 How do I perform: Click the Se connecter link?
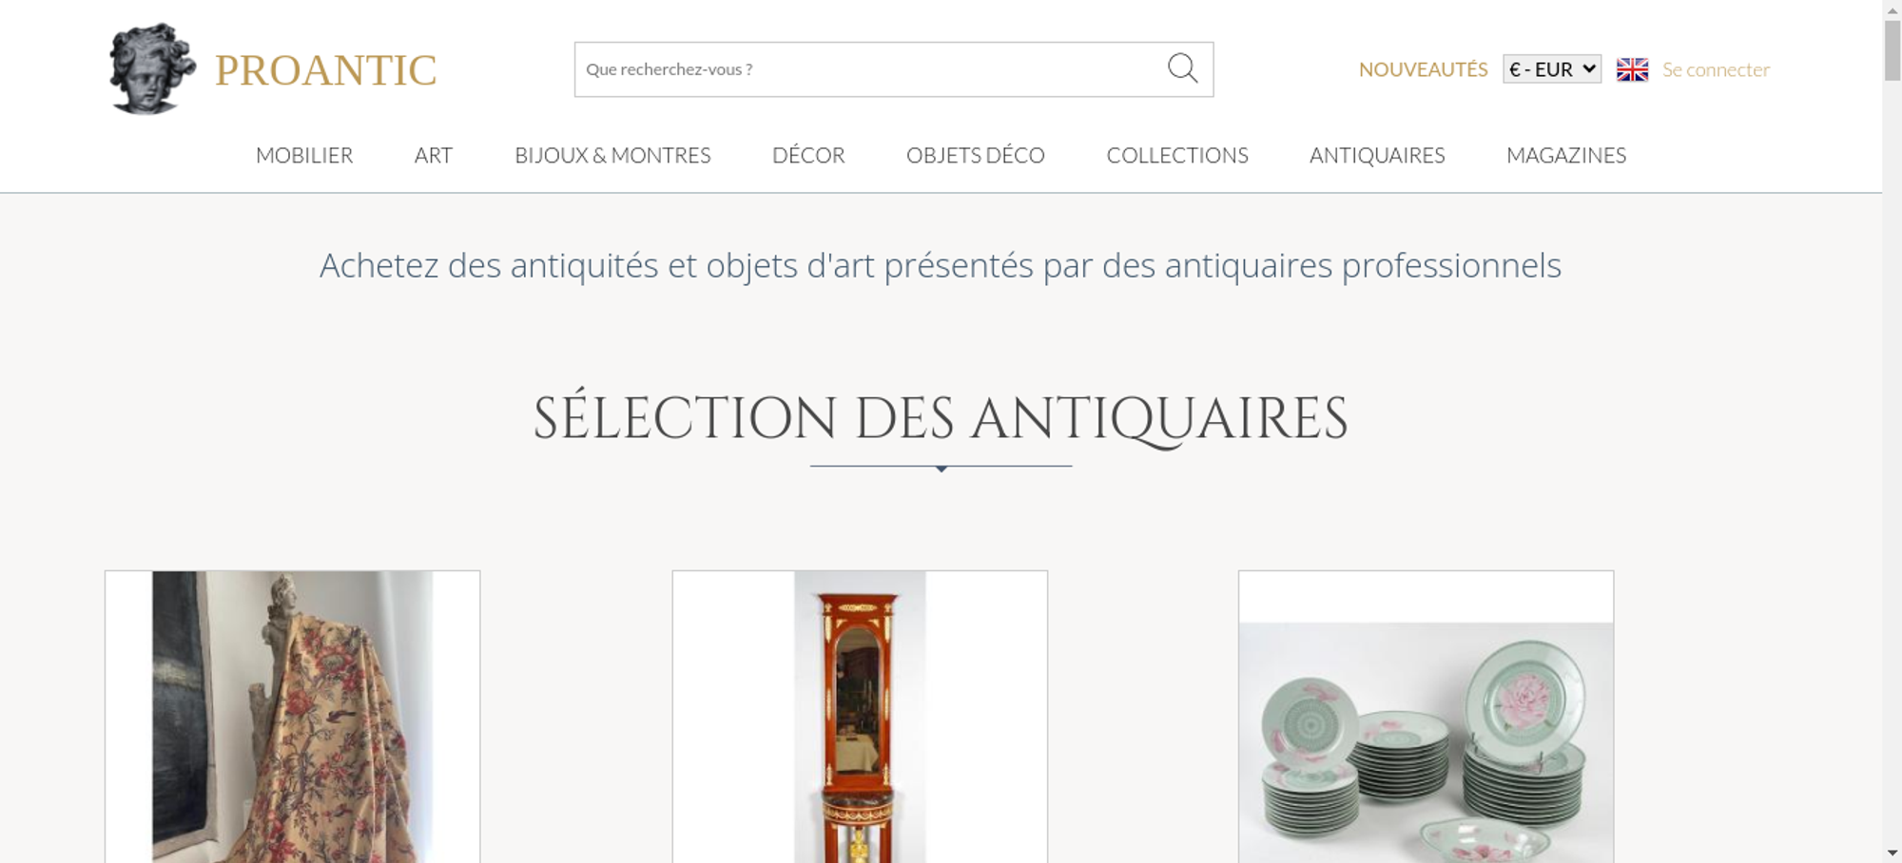1716,69
